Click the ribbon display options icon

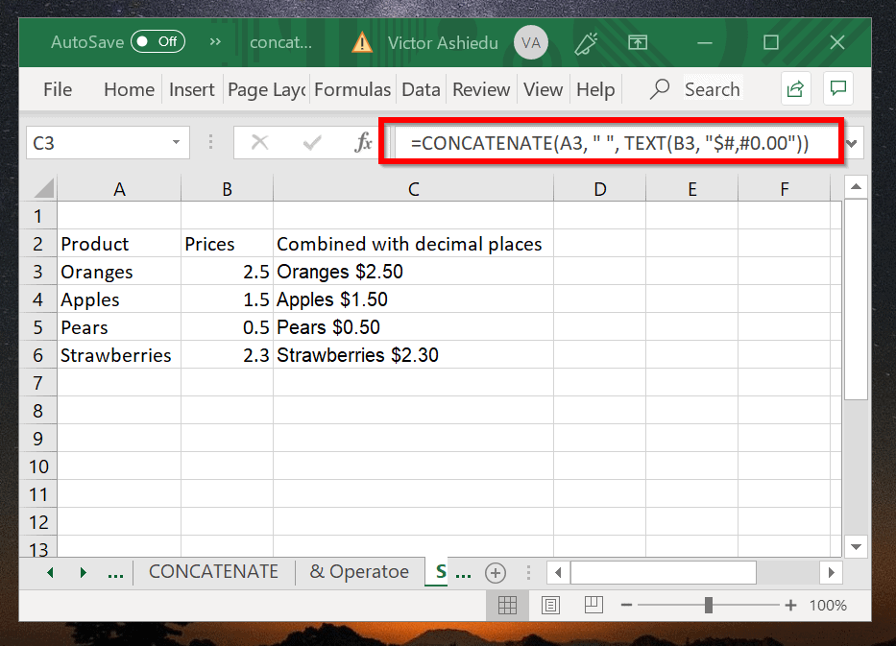coord(637,41)
